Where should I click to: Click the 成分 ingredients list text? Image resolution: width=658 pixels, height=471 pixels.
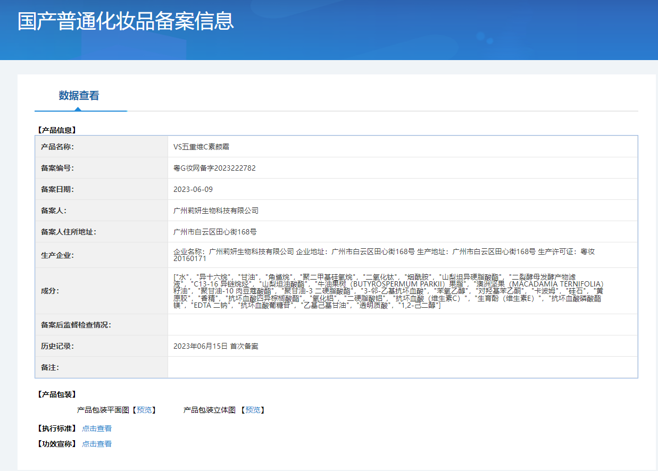(x=388, y=291)
